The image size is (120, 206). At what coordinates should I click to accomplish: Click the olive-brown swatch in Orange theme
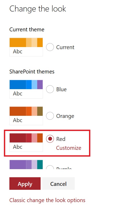[x=40, y=111]
